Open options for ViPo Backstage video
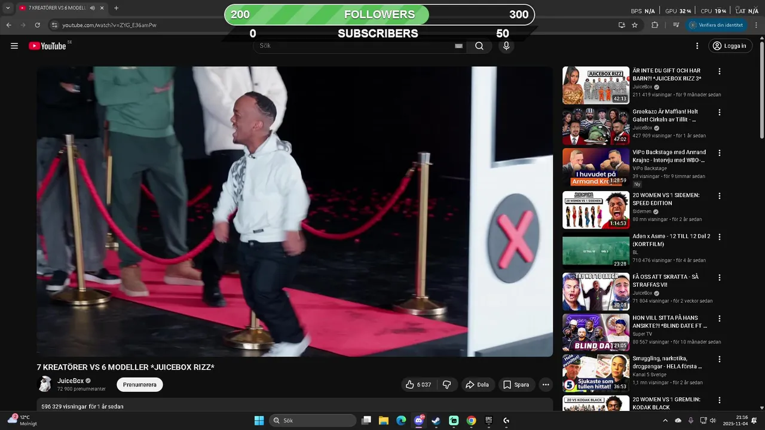The height and width of the screenshot is (430, 765). coord(720,153)
